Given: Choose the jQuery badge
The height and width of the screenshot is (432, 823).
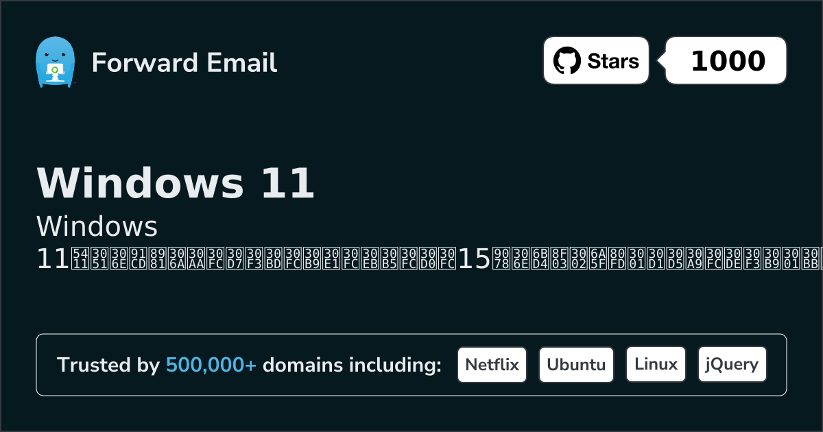Looking at the screenshot, I should [x=732, y=365].
